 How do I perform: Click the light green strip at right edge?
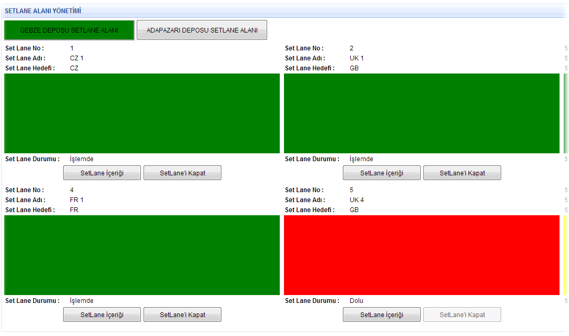pyautogui.click(x=566, y=113)
